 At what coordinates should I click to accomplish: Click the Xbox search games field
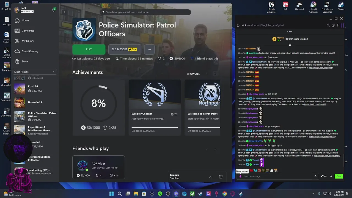pyautogui.click(x=145, y=12)
